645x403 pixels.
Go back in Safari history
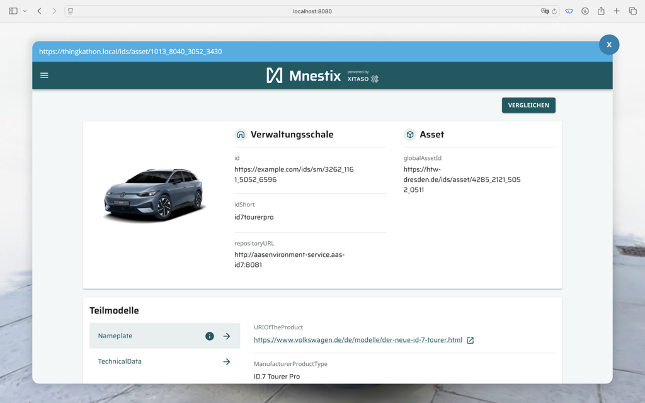click(x=40, y=11)
